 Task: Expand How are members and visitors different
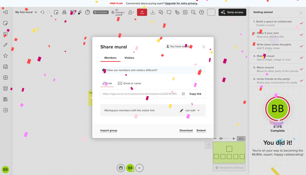tap(153, 70)
